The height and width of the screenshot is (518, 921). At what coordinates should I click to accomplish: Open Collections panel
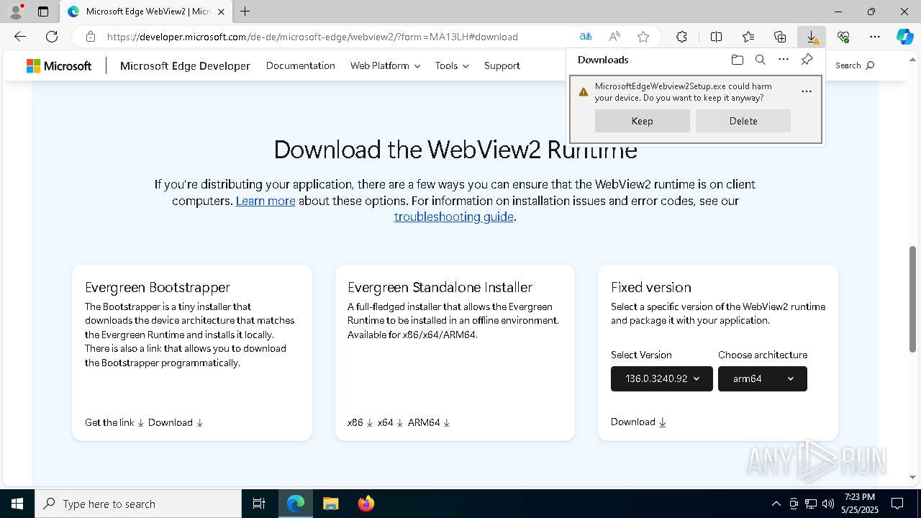point(780,37)
